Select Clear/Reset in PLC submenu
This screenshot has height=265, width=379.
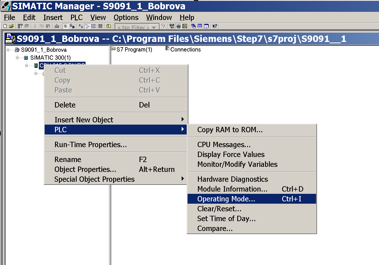(x=252, y=209)
